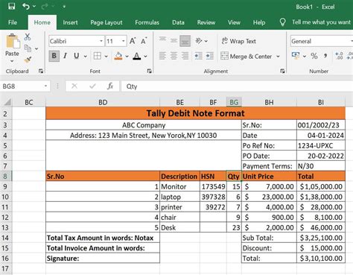Screen dimensions: 353x275
Task: Click the Copy icon
Action: (x=28, y=48)
